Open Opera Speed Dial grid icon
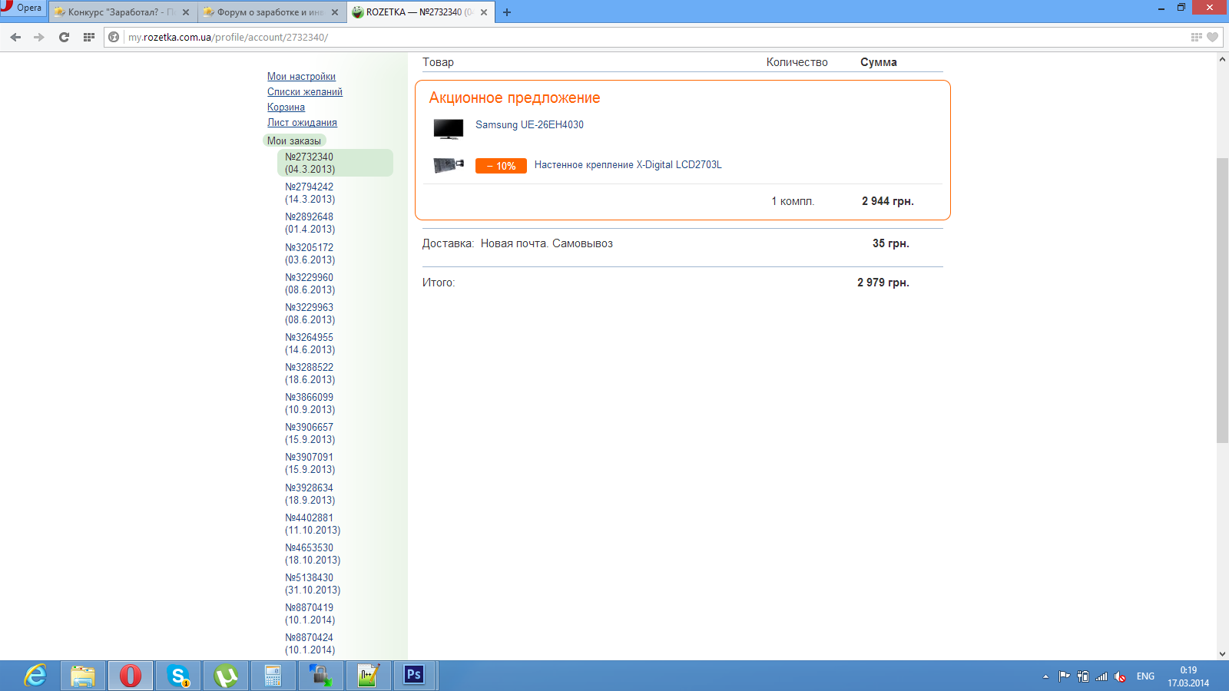The width and height of the screenshot is (1229, 691). tap(89, 37)
